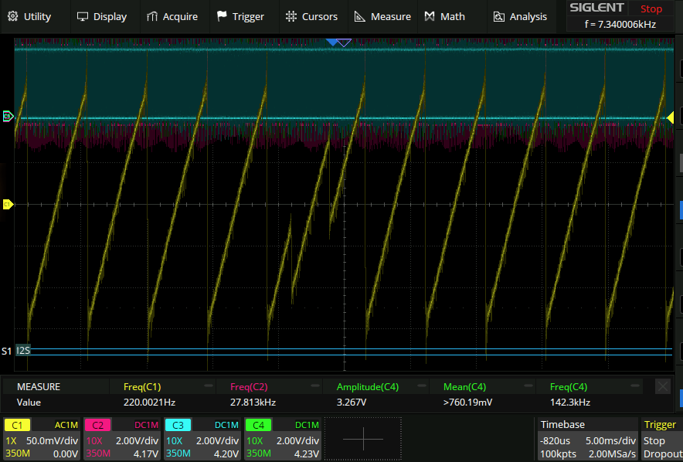Open the Trigger settings box
The height and width of the screenshot is (462, 683).
point(661,439)
